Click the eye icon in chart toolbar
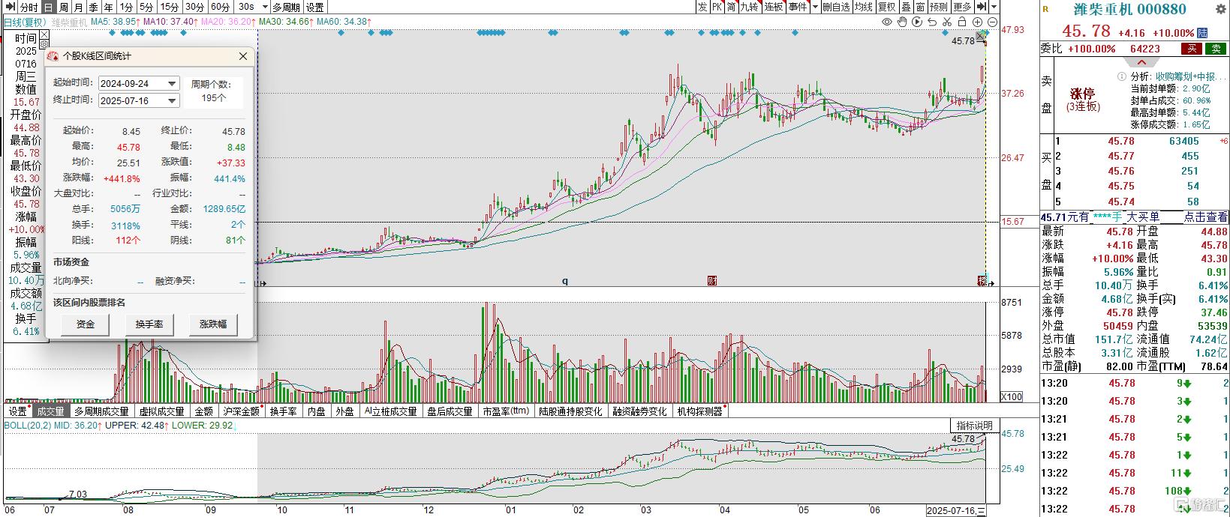 tap(887, 22)
